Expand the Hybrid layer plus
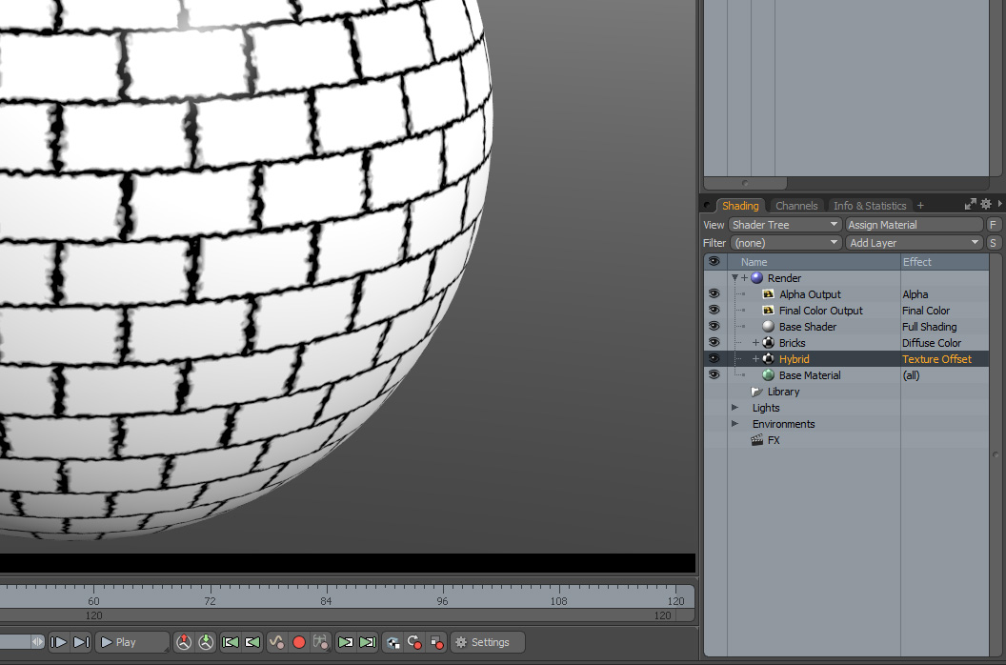The height and width of the screenshot is (665, 1006). pos(755,359)
